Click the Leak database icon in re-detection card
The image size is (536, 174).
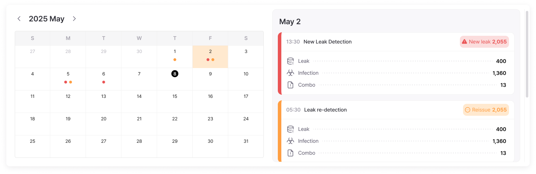pyautogui.click(x=290, y=129)
